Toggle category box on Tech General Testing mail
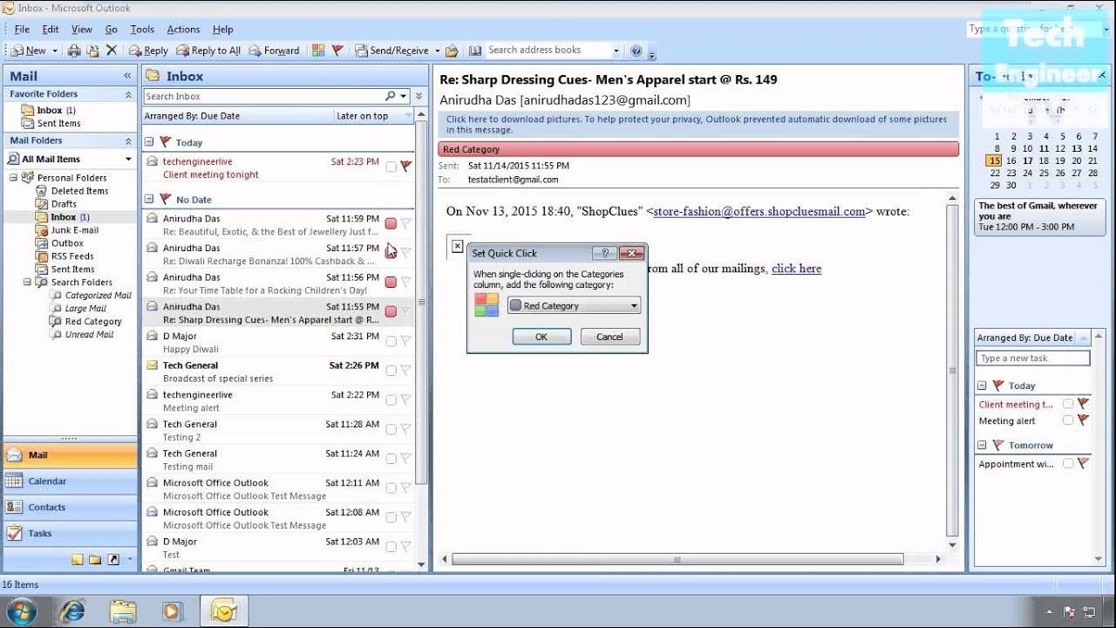This screenshot has height=628, width=1116. [x=391, y=459]
